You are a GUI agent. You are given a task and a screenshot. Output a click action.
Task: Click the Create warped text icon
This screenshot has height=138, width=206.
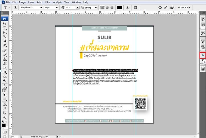coord(127,8)
